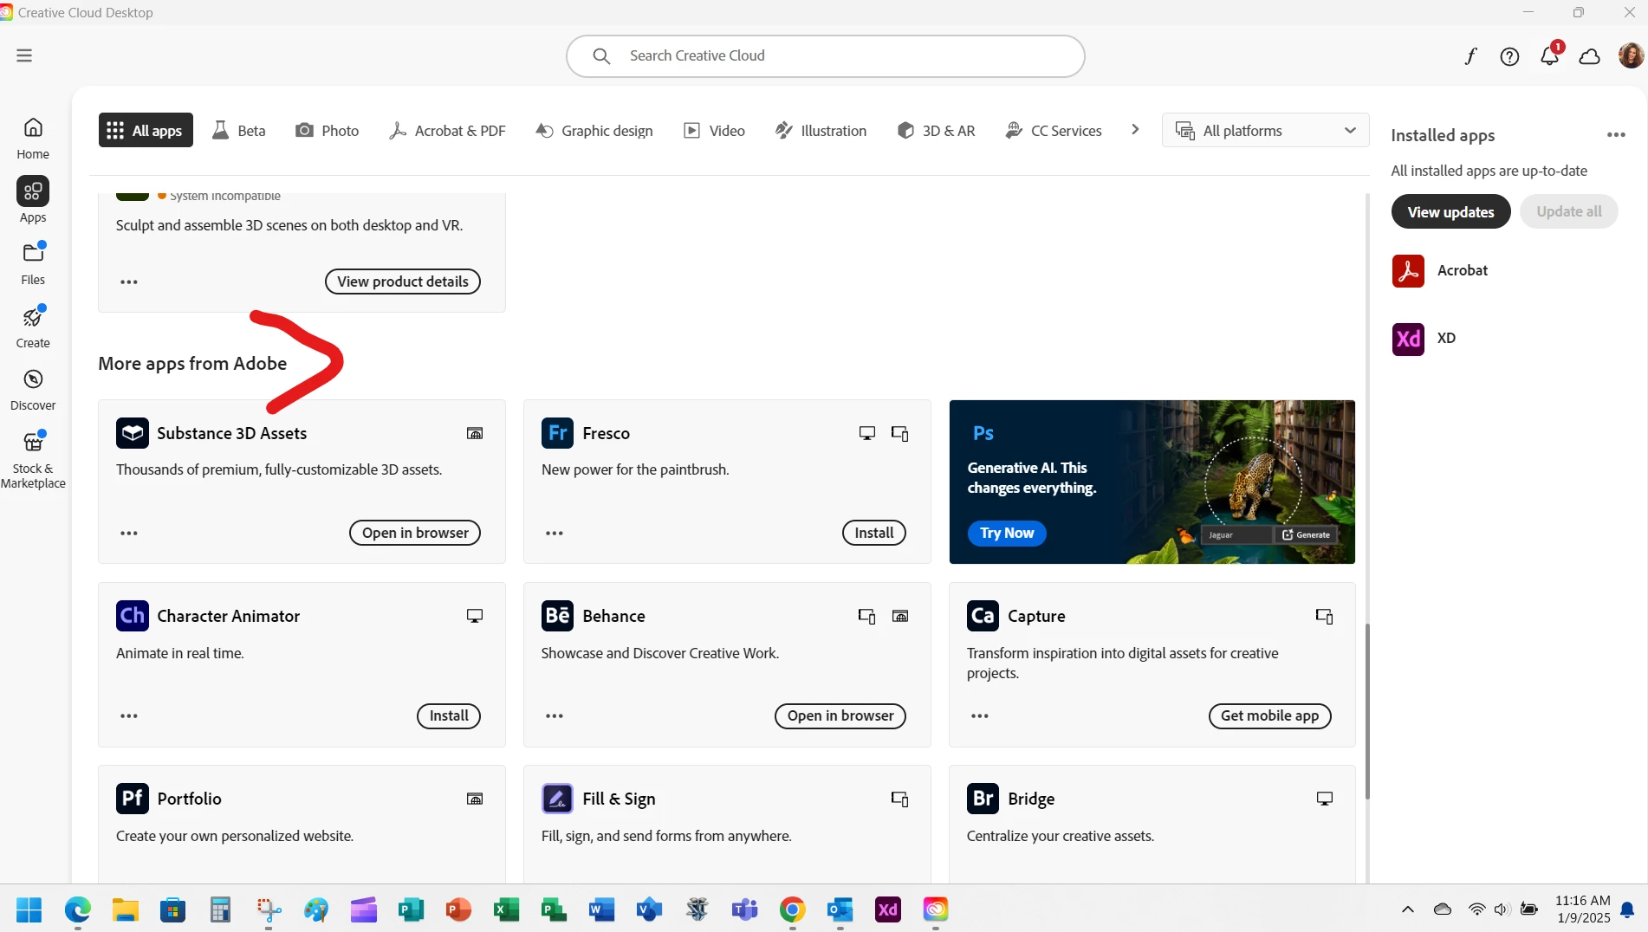Click the Fresco app icon
This screenshot has height=932, width=1648.
tap(557, 433)
